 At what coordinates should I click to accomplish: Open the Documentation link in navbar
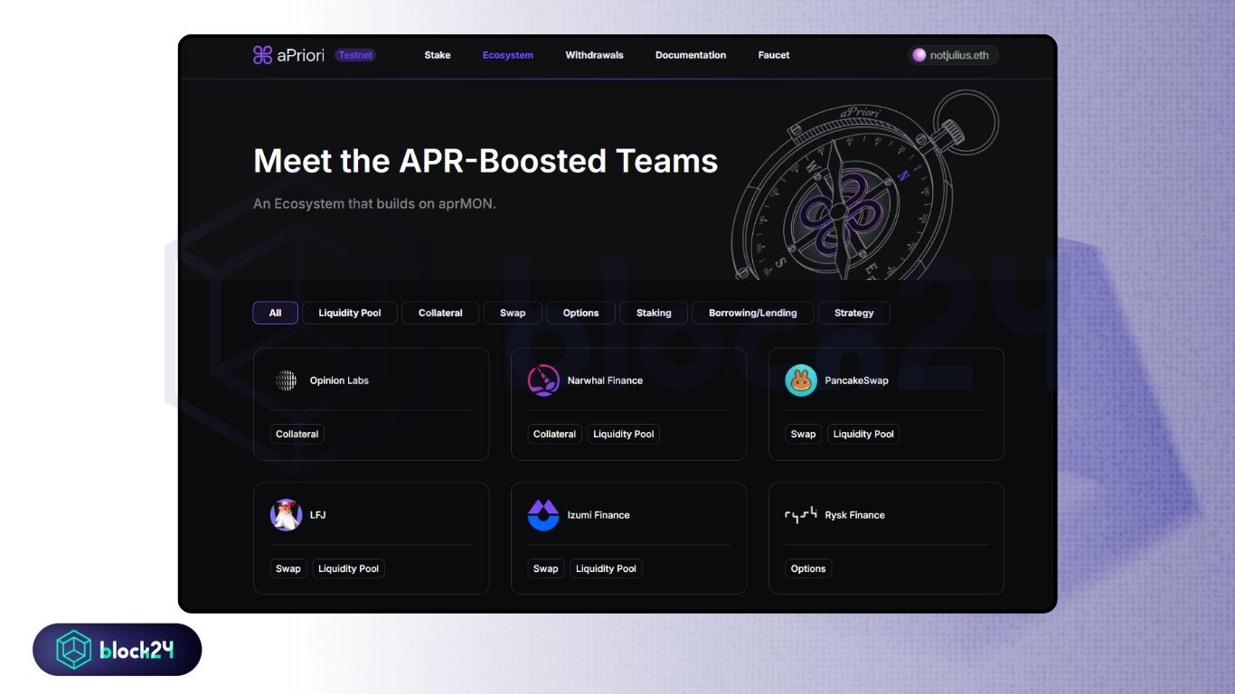[691, 55]
